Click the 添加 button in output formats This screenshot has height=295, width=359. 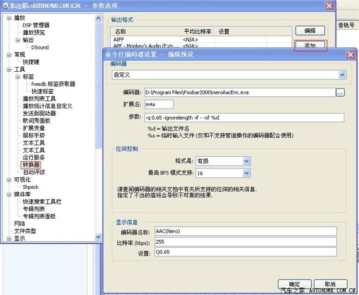310,45
